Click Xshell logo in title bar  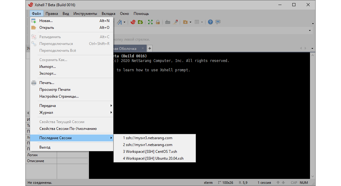click(31, 5)
